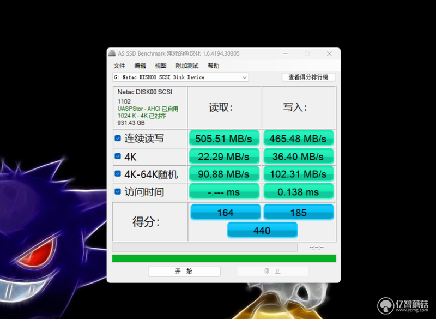This screenshot has height=319, width=436.
Task: Uncheck the 连续读写 test checkbox
Action: coord(118,138)
